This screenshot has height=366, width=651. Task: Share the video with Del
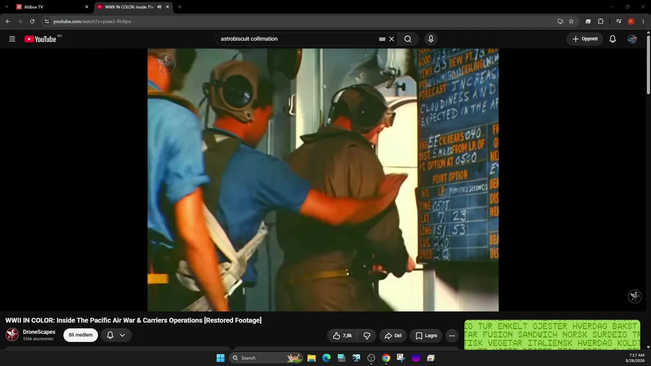tap(393, 335)
